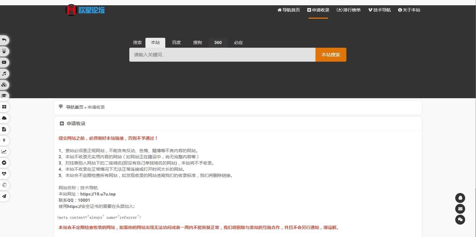Open the line chart sidebar icon
Screen dimensions: 476x237
[x=4, y=151]
